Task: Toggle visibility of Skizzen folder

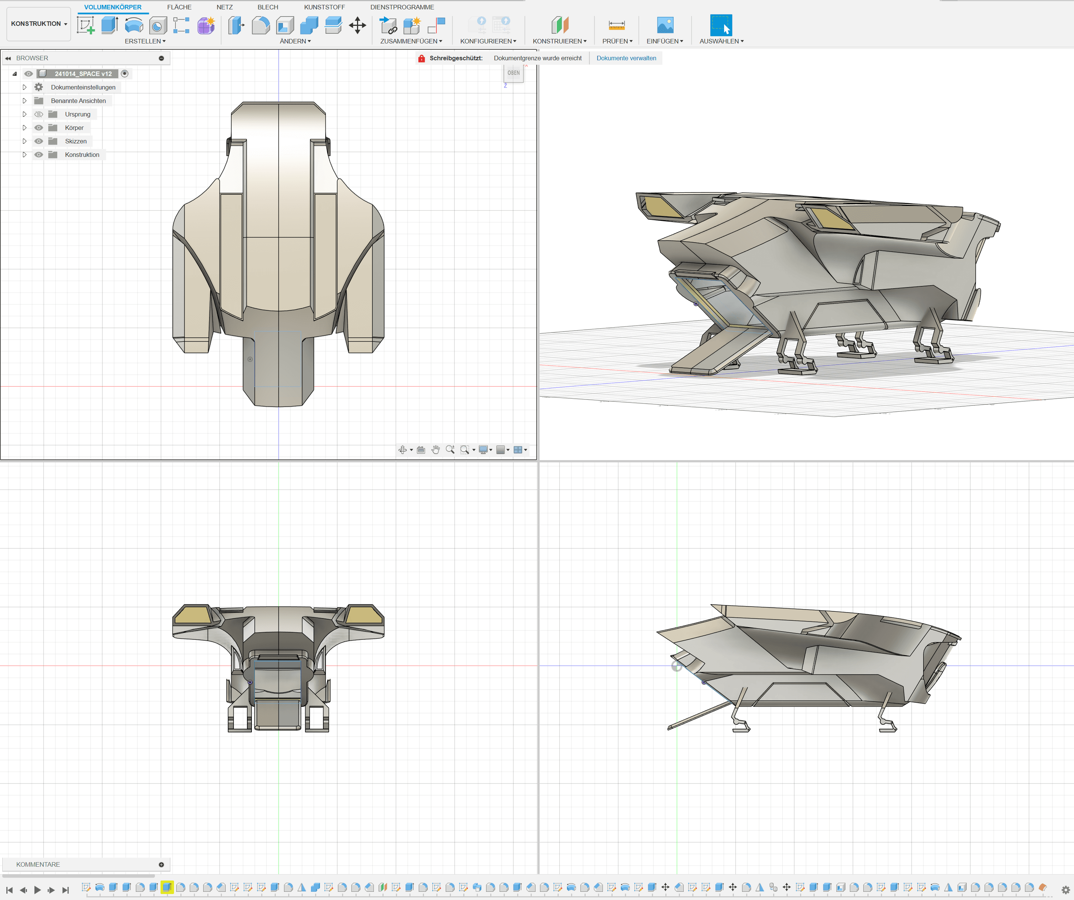Action: 39,141
